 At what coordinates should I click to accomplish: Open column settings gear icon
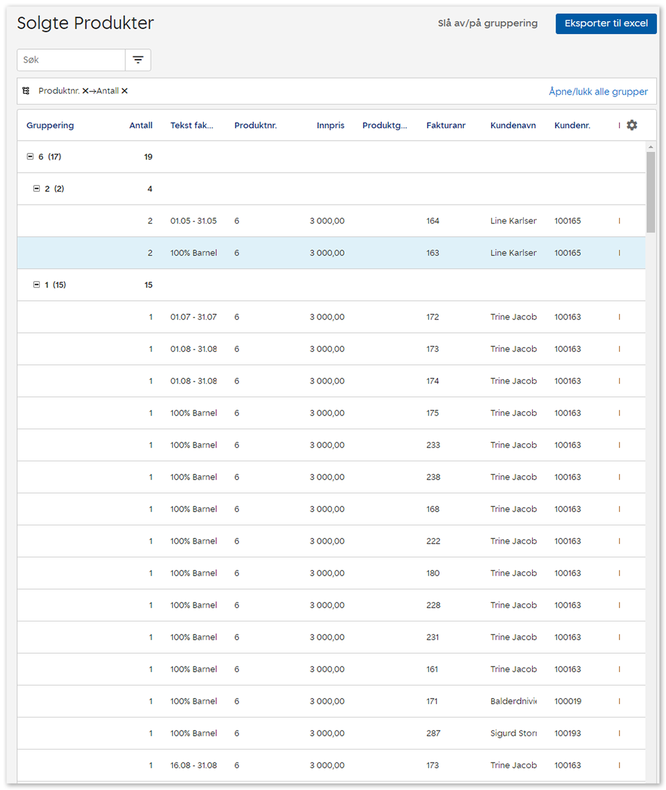[631, 125]
